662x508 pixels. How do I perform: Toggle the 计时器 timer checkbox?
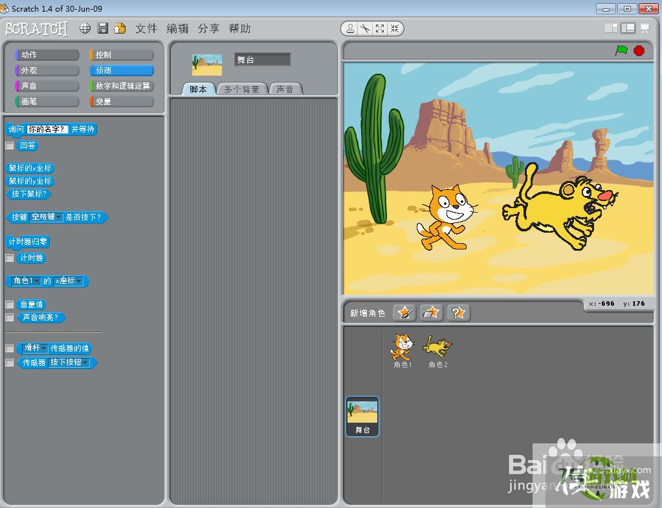(9, 258)
